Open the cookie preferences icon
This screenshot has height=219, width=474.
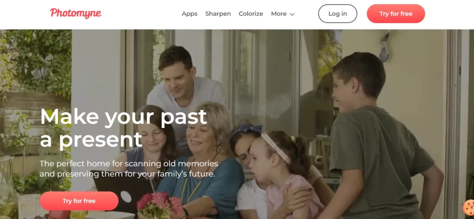point(468,207)
